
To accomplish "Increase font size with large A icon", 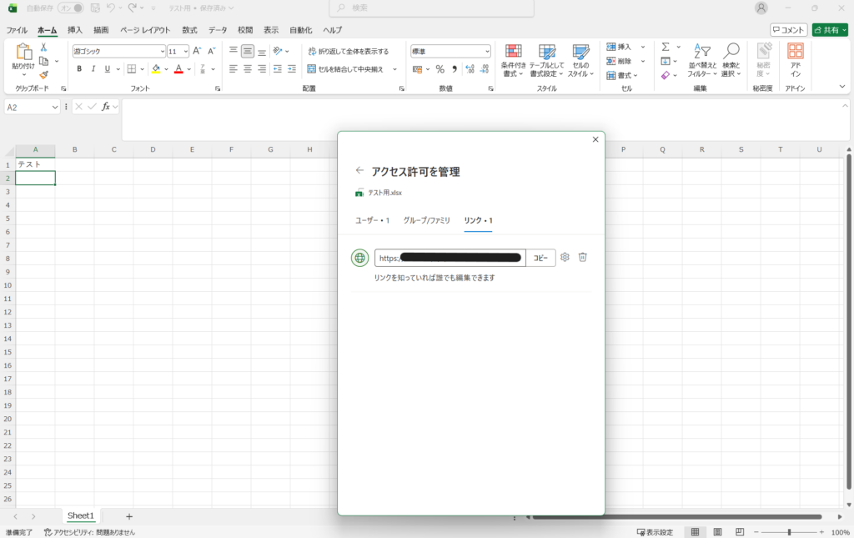I will click(197, 51).
